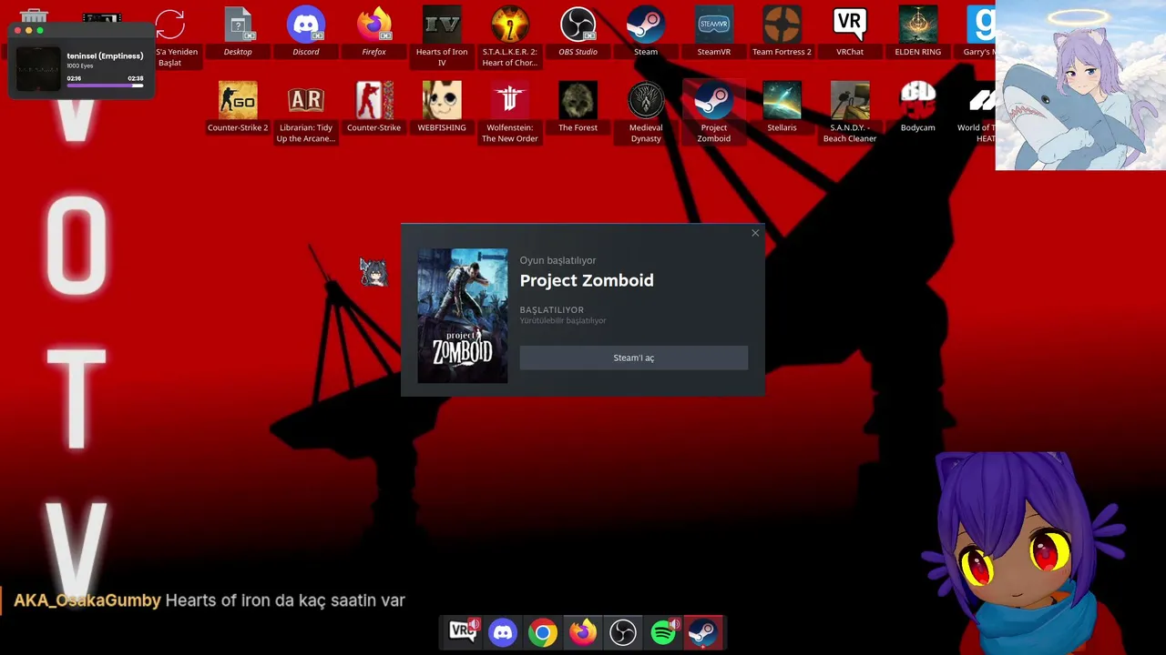Launch OBS Studio from the desktop
The height and width of the screenshot is (655, 1166).
tap(578, 32)
